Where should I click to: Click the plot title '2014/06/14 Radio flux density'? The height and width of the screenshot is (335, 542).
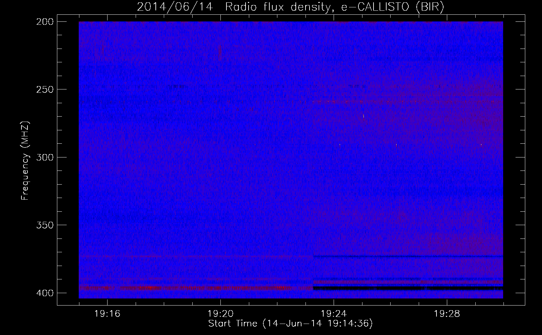[x=290, y=7]
